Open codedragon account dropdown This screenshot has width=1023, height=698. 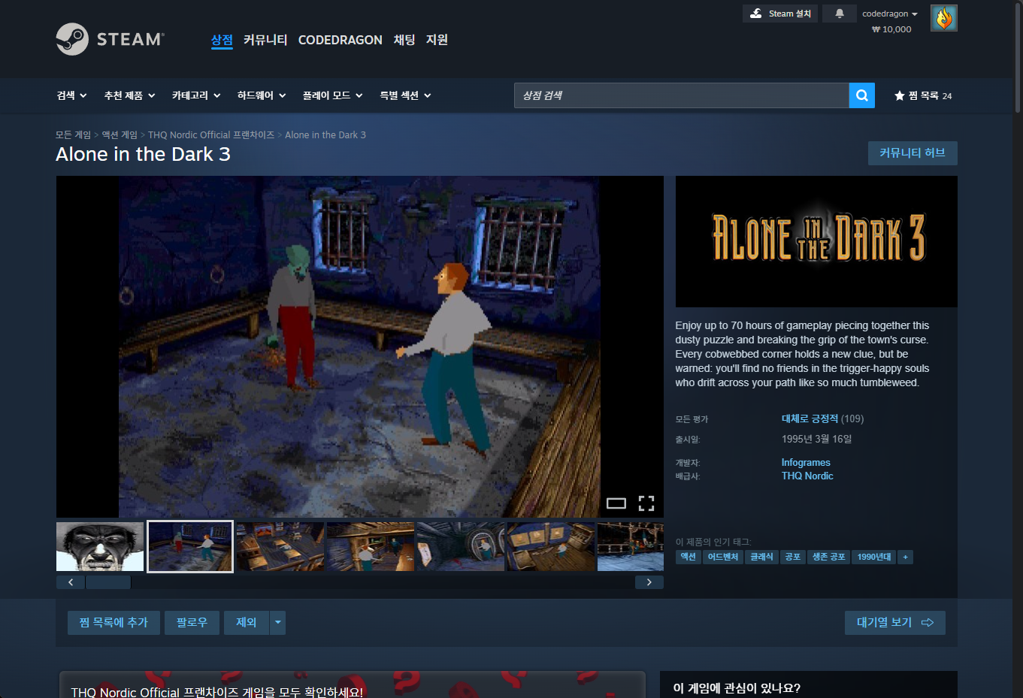(x=890, y=14)
